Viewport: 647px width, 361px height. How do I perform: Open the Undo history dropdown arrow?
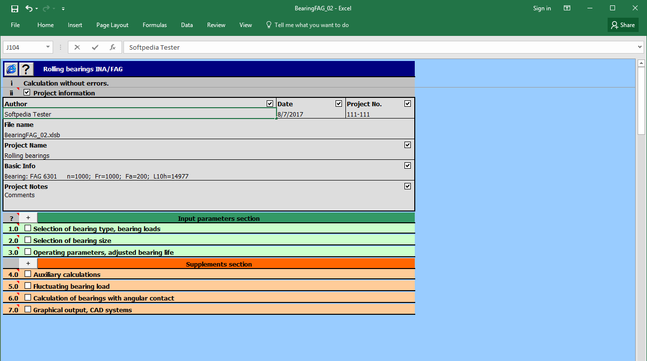[37, 9]
